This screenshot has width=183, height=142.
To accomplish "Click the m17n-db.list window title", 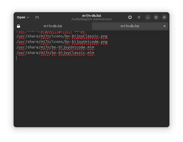I will point(91,16).
